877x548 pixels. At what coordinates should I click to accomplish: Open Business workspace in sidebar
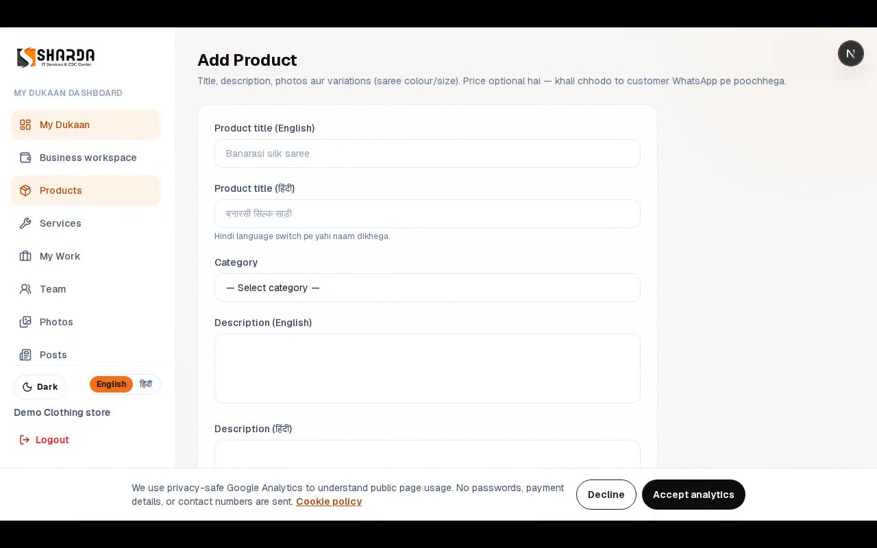[x=86, y=158]
